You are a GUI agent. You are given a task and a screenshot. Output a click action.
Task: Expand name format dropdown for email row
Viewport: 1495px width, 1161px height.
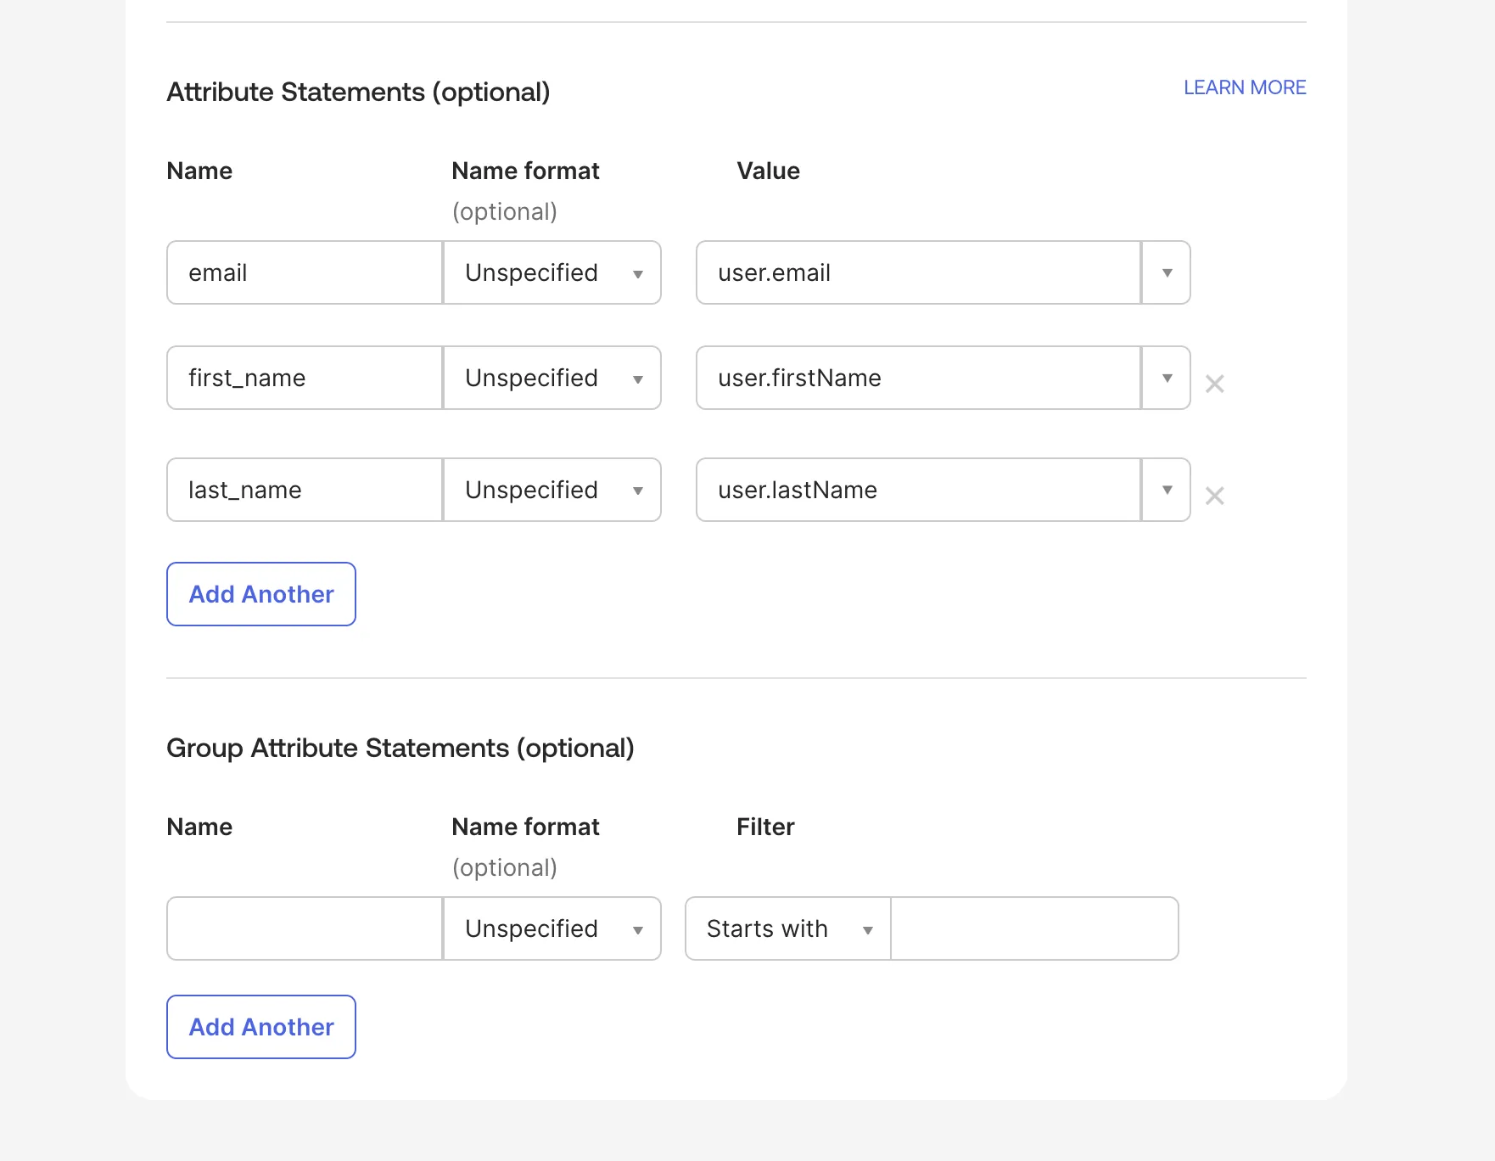pos(552,272)
